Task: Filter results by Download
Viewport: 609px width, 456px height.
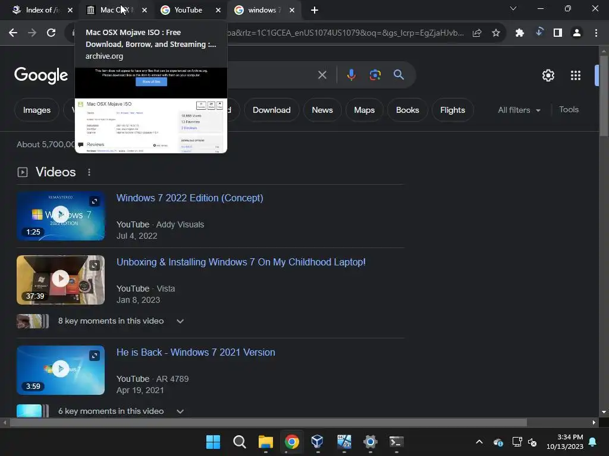Action: (x=271, y=110)
